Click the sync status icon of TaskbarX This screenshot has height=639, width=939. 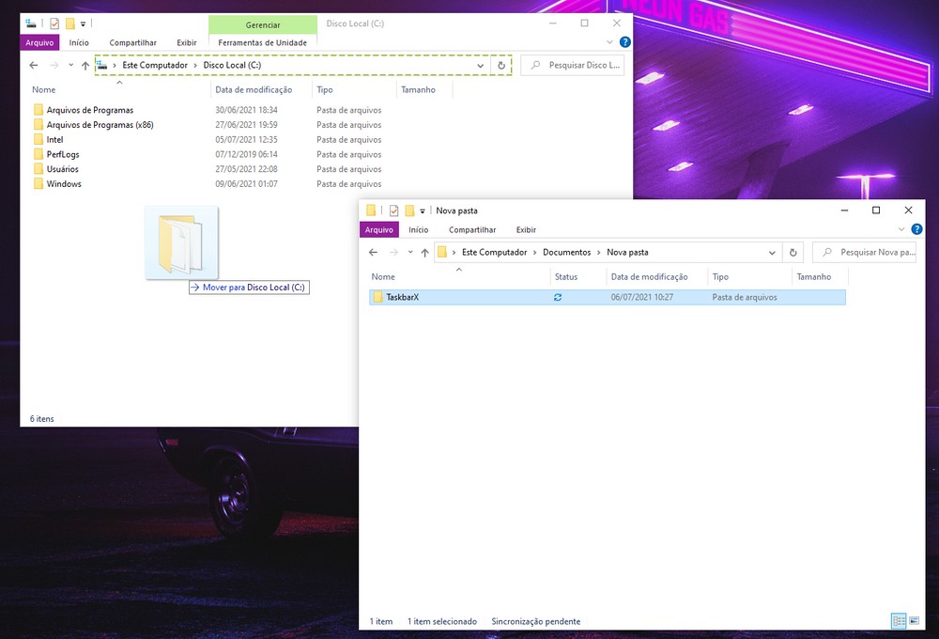[558, 298]
